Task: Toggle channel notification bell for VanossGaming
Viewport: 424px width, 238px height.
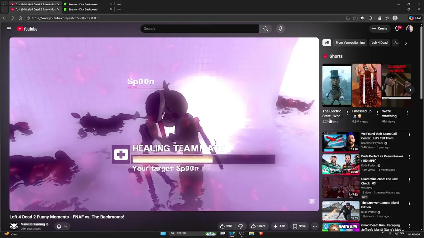Action: (x=59, y=226)
